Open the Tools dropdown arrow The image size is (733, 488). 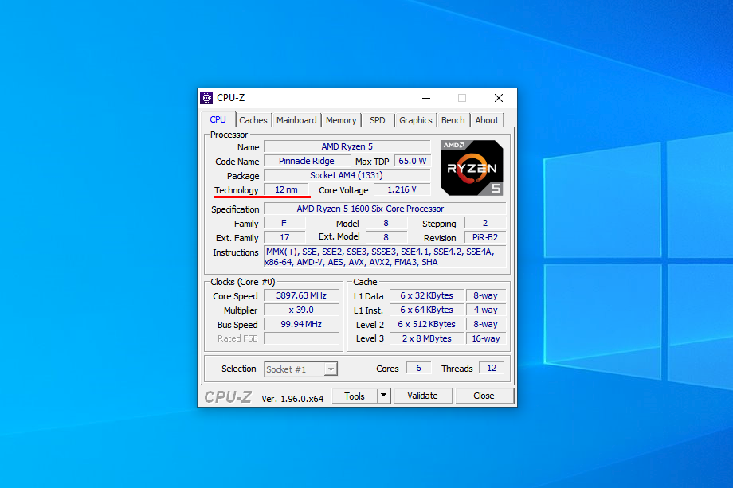pos(383,396)
